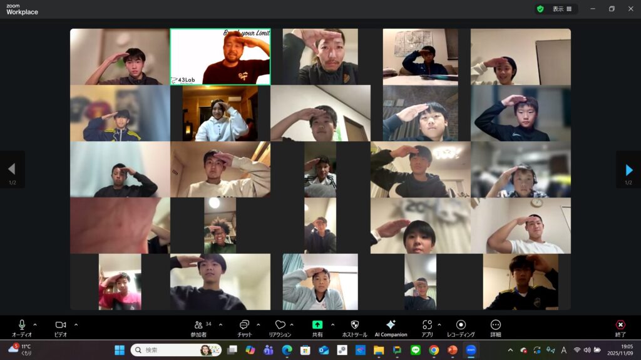Click the Windows taskbar 検索 search box

point(176,350)
